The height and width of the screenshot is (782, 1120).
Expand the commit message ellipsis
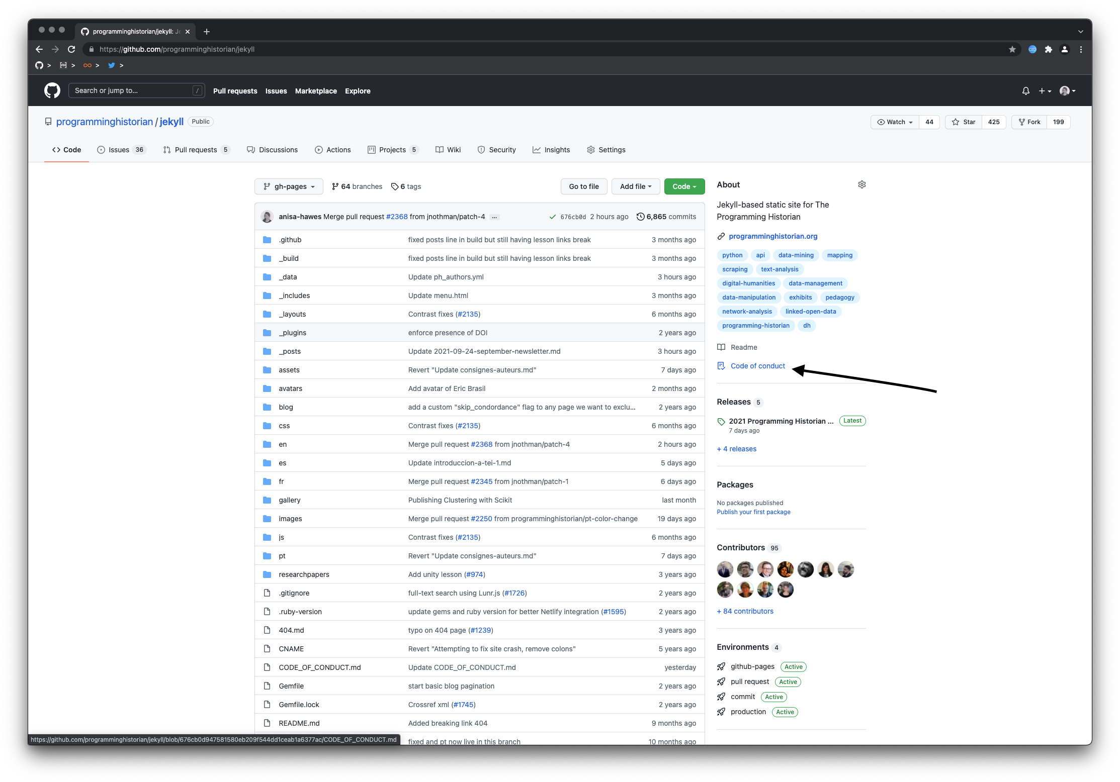point(495,217)
